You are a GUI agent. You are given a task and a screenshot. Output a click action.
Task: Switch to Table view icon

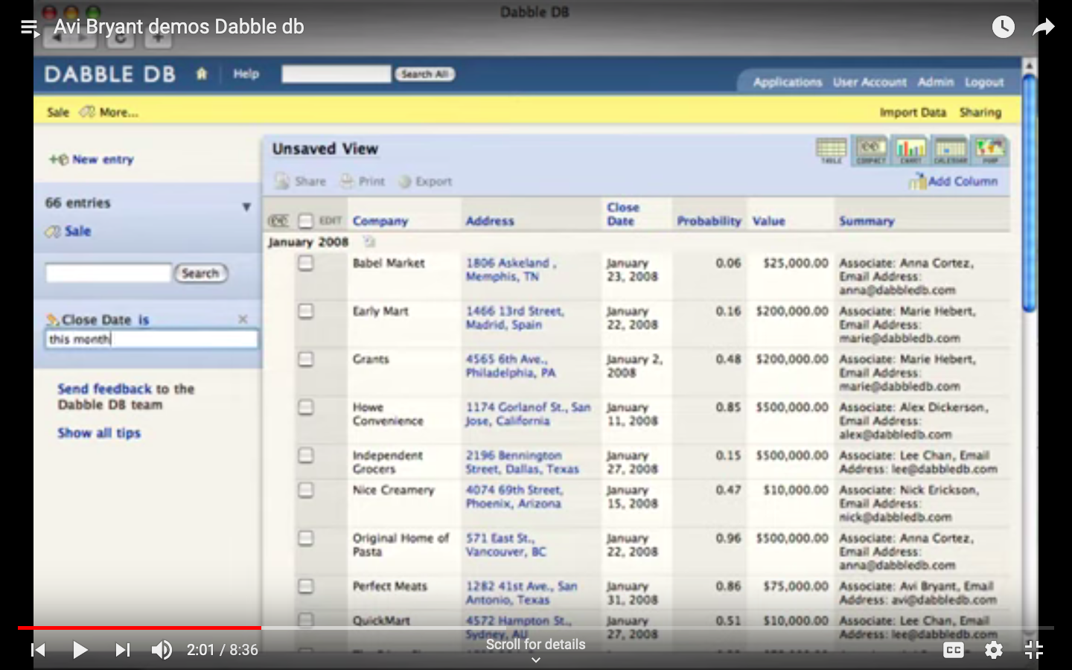tap(831, 150)
